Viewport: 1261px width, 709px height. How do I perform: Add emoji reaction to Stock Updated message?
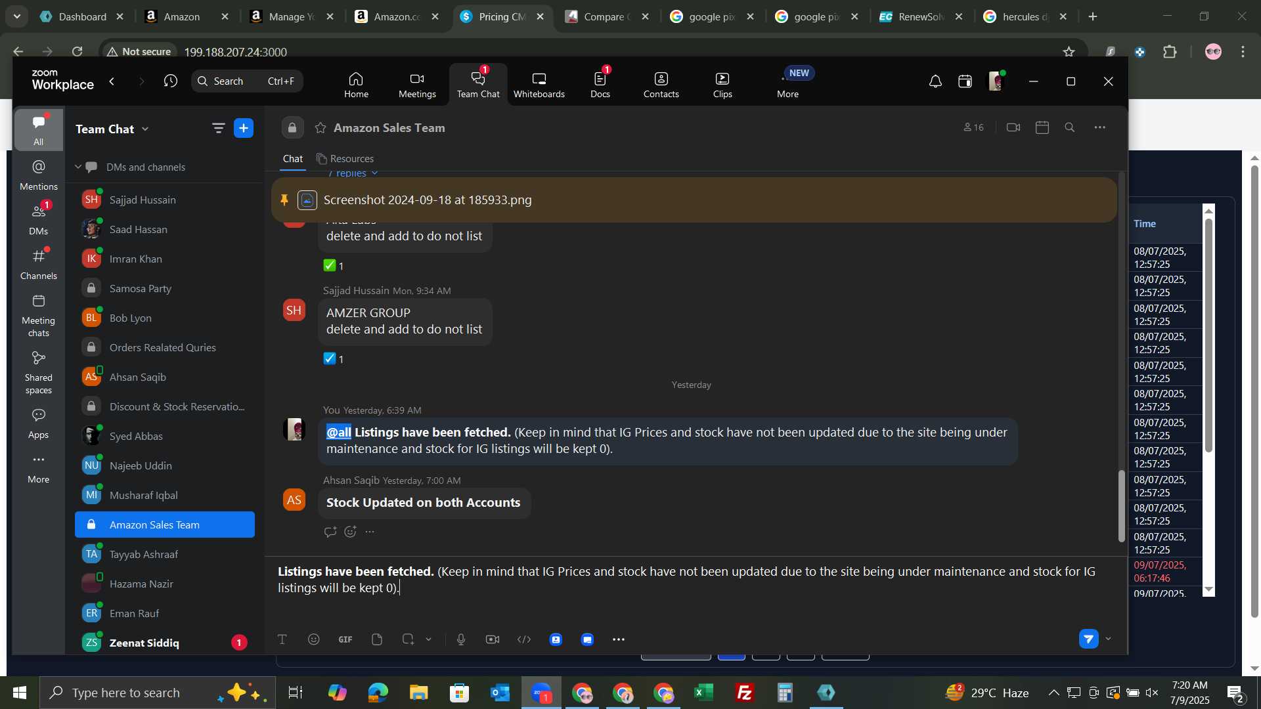[351, 532]
